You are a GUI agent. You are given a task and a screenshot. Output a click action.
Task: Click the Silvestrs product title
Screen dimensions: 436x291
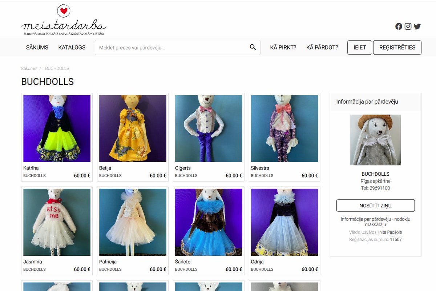click(260, 168)
